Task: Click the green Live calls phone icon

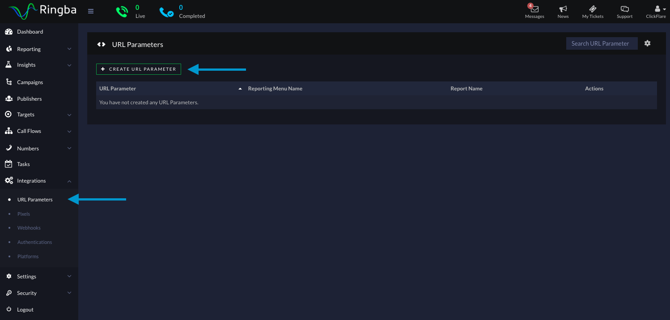Action: [122, 12]
